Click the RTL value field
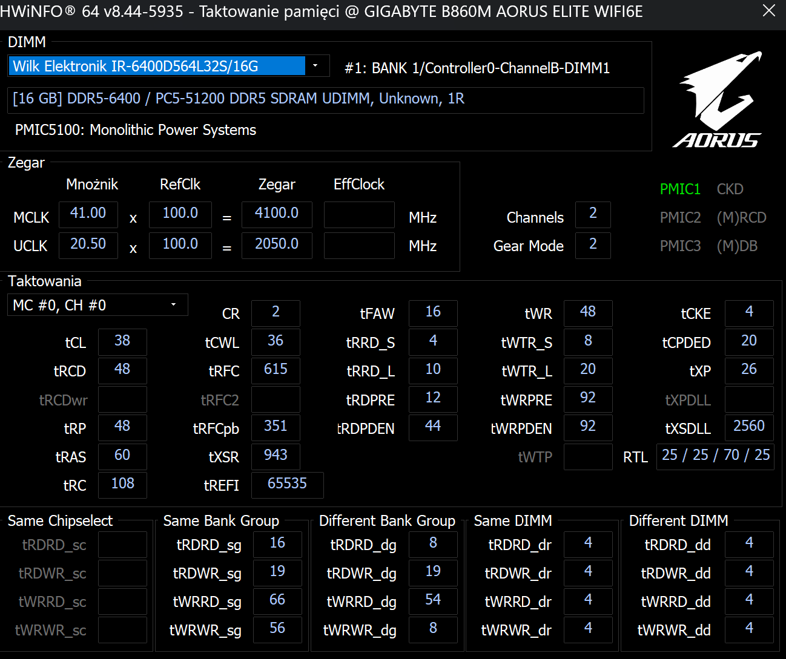The height and width of the screenshot is (659, 786). [x=715, y=456]
